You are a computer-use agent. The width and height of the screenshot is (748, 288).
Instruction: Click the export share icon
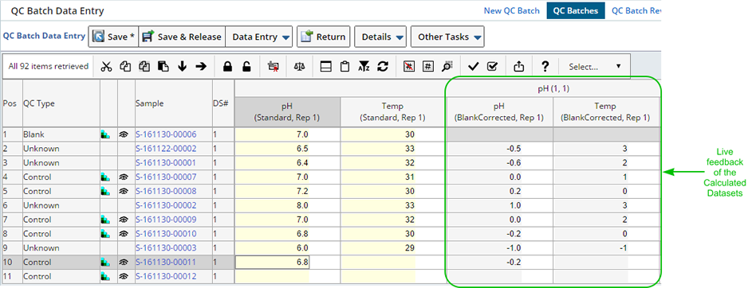point(519,67)
